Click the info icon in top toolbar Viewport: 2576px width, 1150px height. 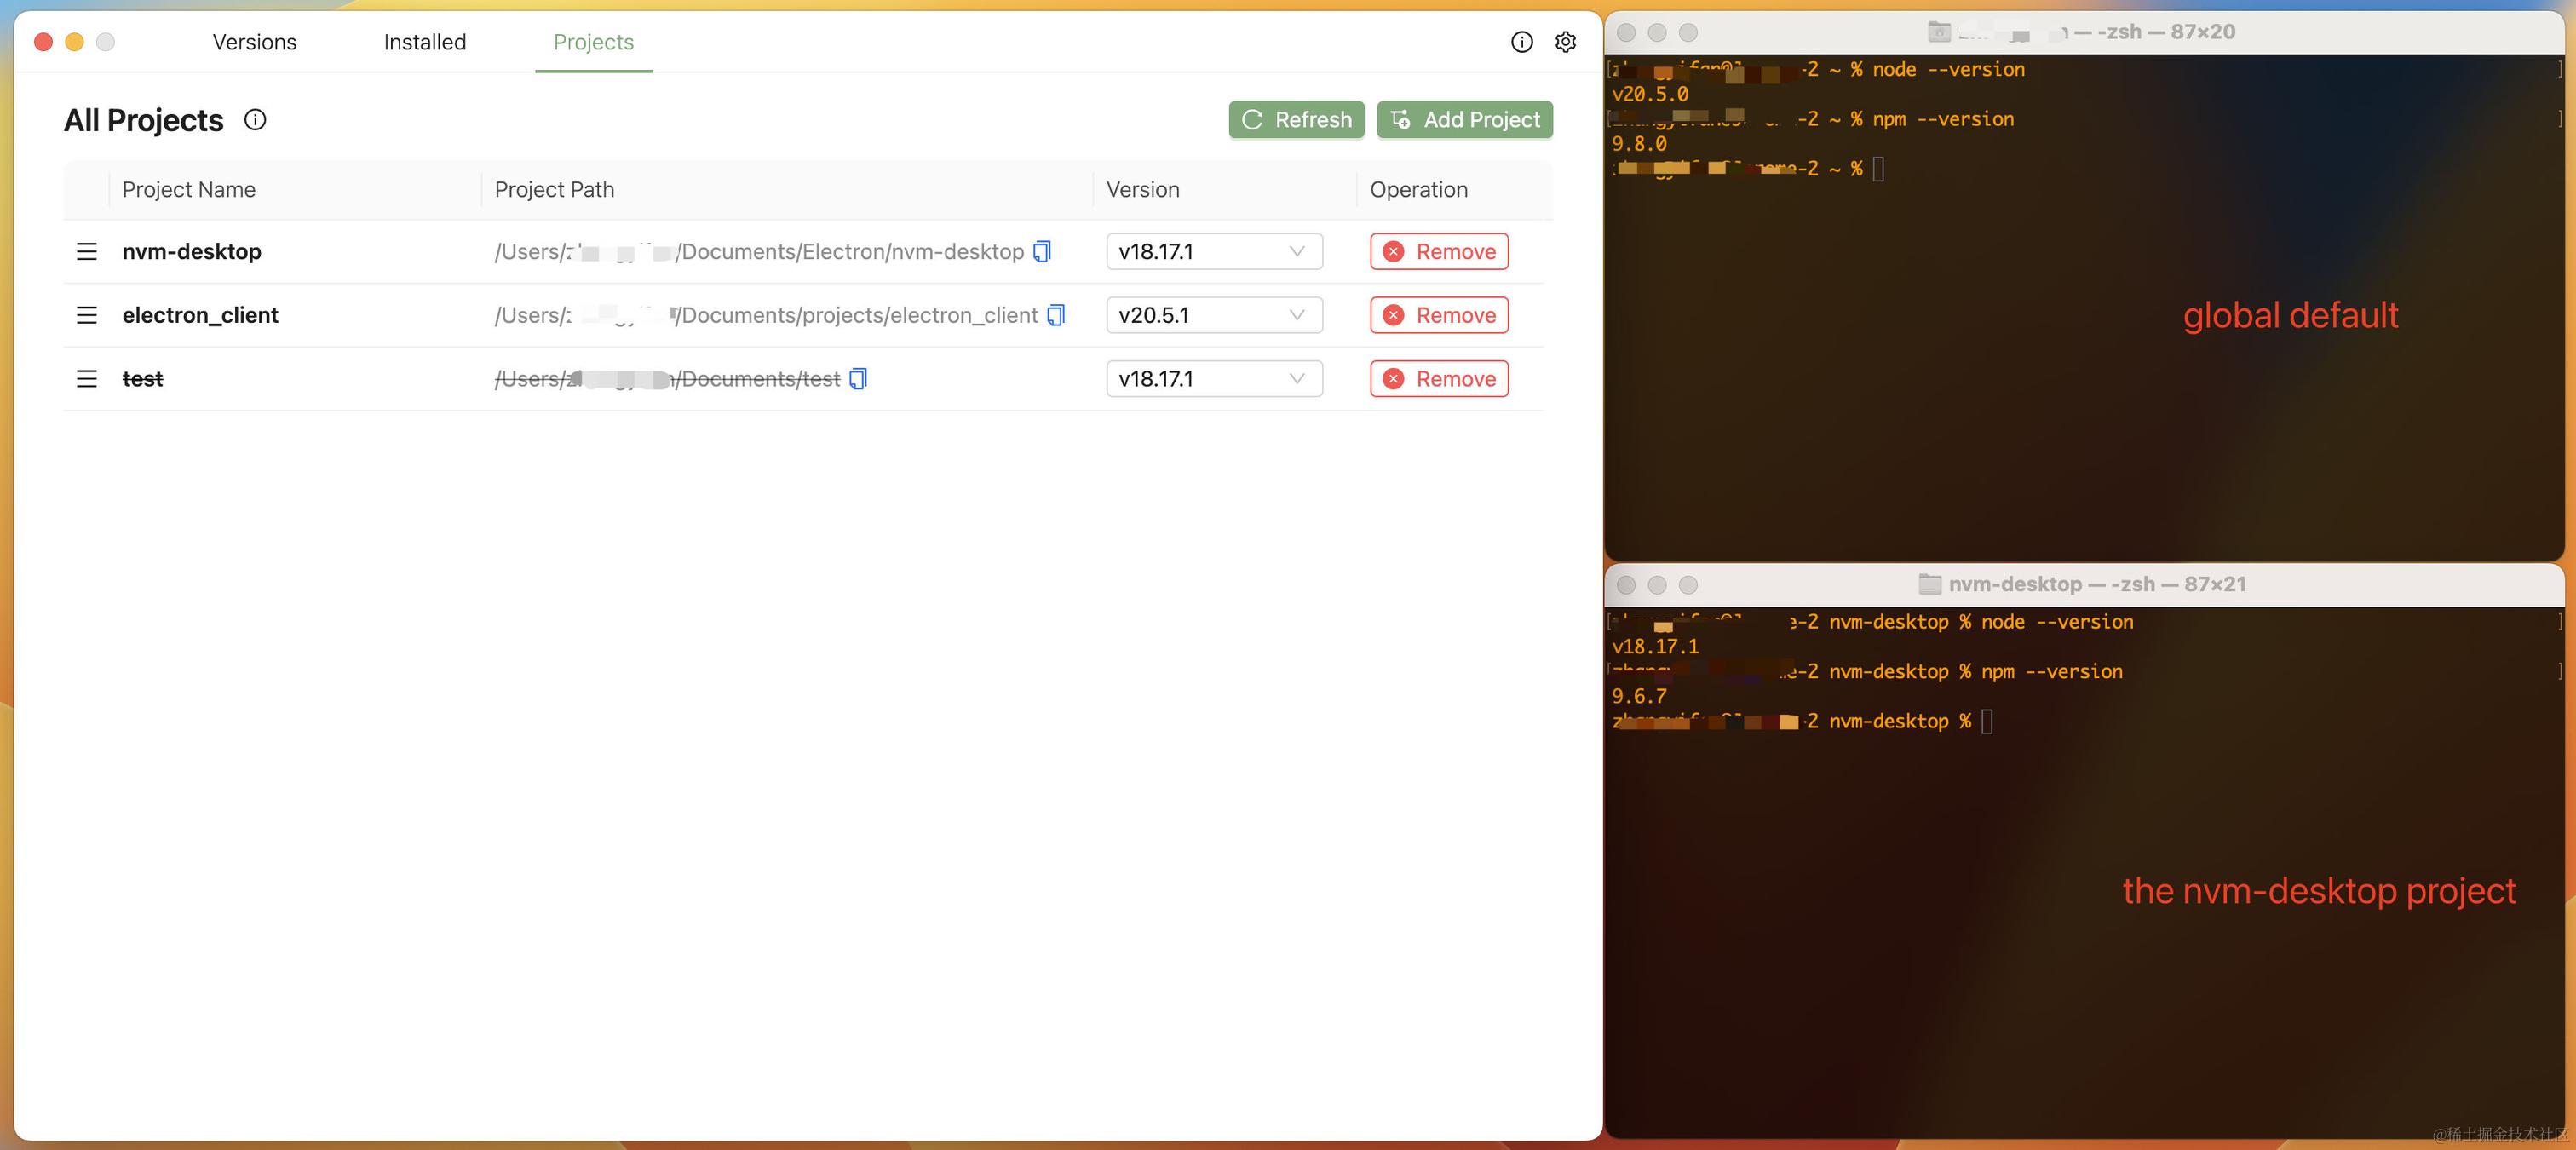[1521, 42]
